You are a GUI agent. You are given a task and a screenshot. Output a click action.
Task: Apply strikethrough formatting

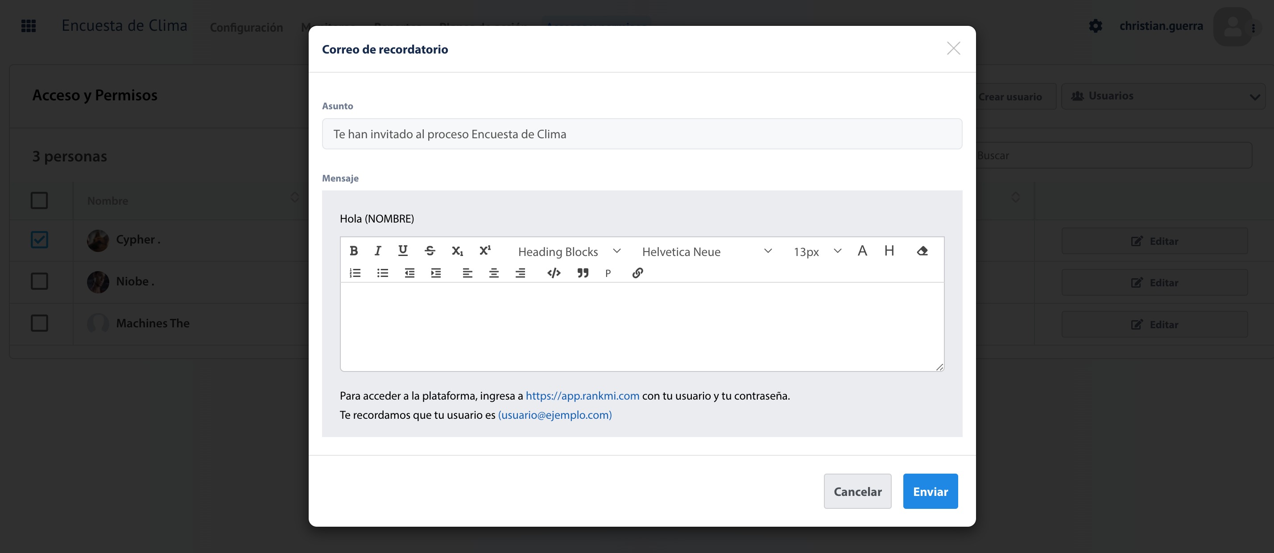point(430,251)
